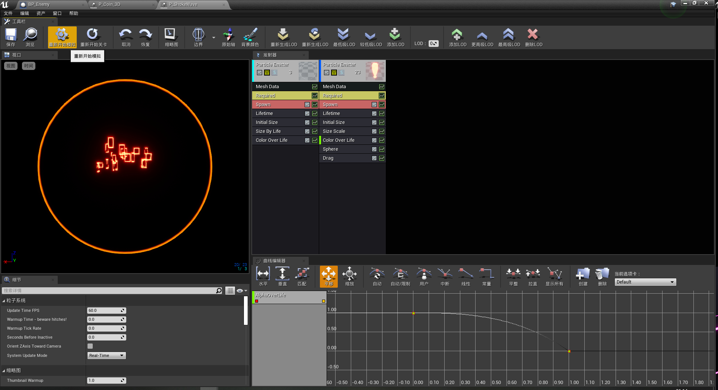The height and width of the screenshot is (390, 718).
Task: Collapse the 粒子系统 section
Action: (4, 301)
